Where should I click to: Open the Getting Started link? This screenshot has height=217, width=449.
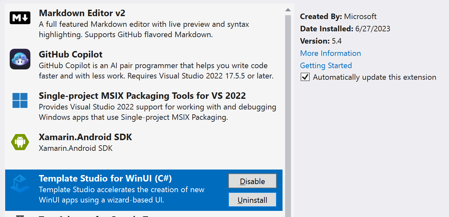[x=326, y=65]
